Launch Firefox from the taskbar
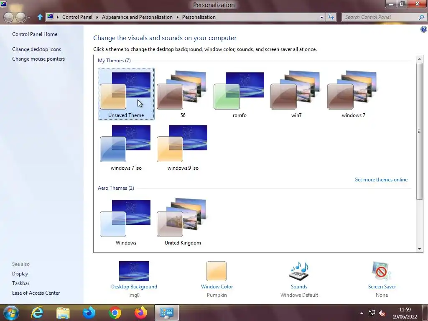Screen dimensions: 428x321 point(140,313)
